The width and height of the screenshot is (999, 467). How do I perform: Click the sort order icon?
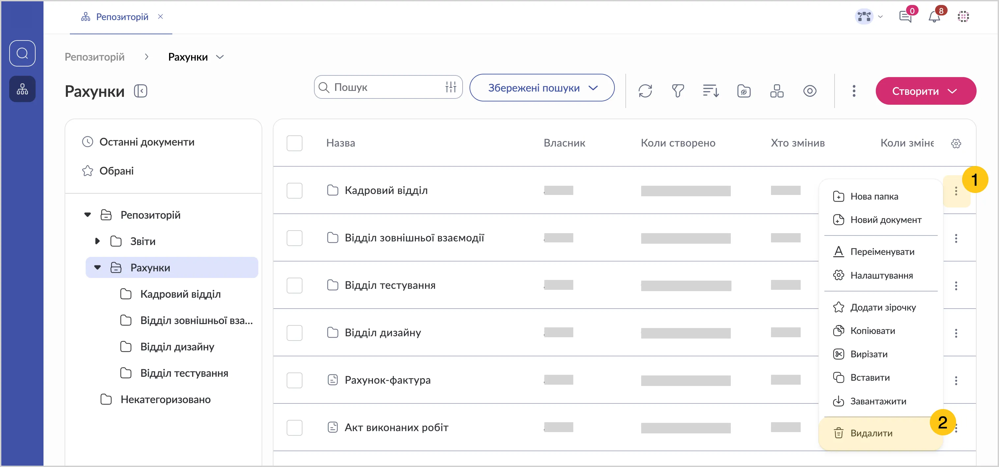click(710, 91)
